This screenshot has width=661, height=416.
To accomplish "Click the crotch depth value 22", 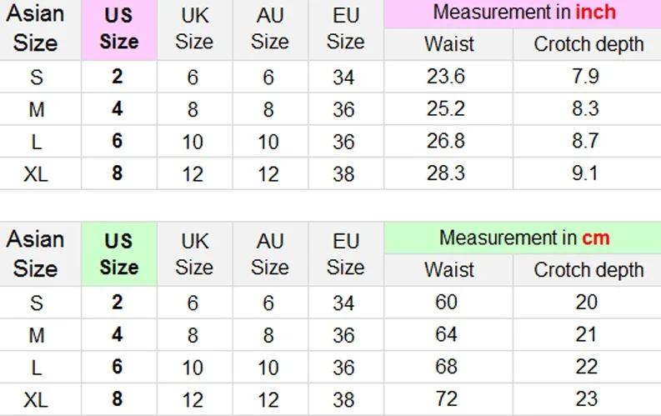I will coord(587,367).
